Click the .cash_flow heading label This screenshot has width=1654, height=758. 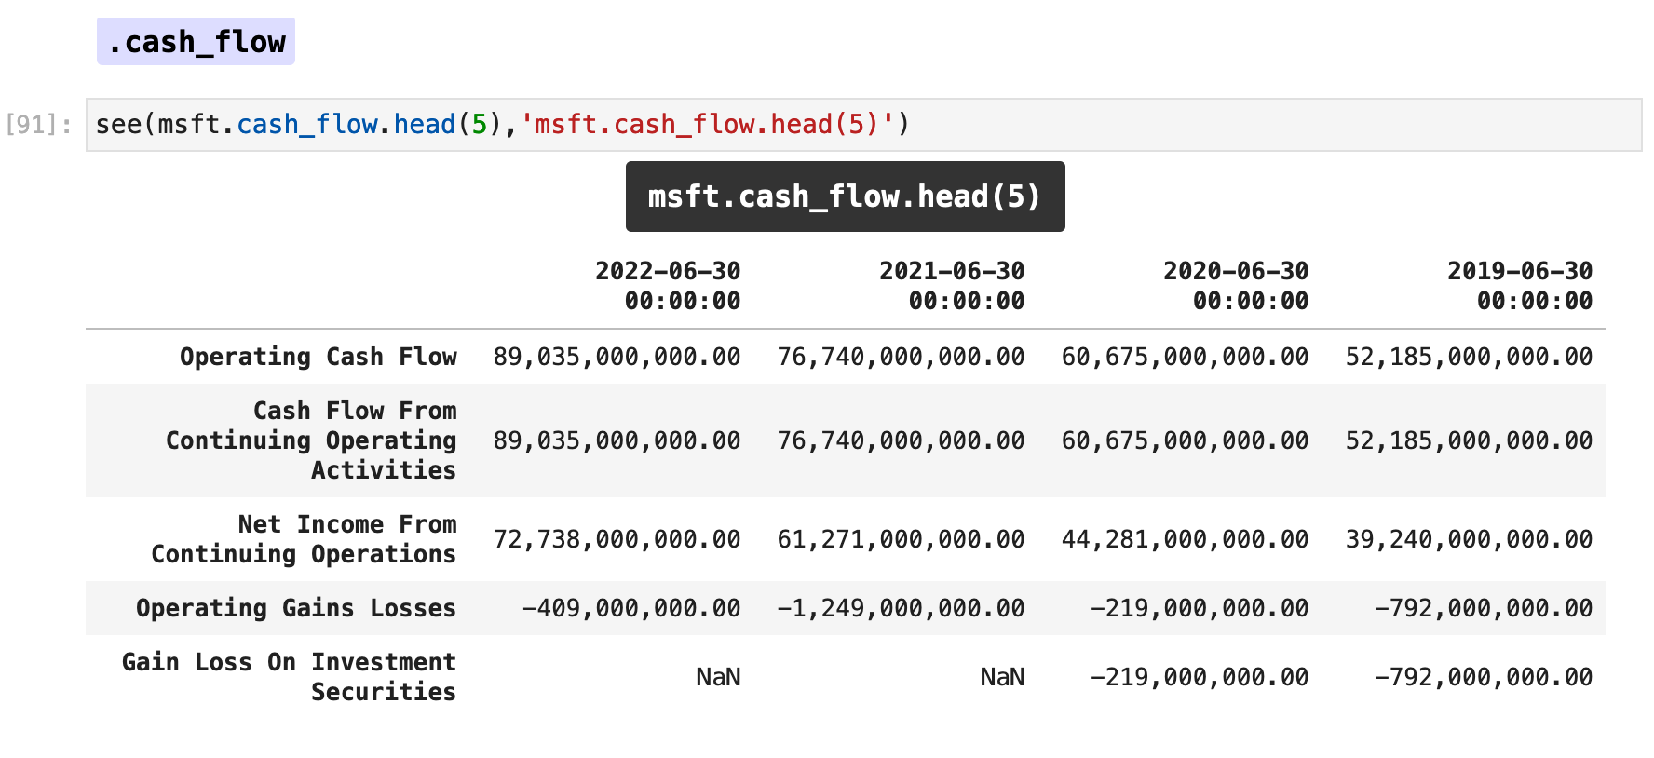(196, 42)
